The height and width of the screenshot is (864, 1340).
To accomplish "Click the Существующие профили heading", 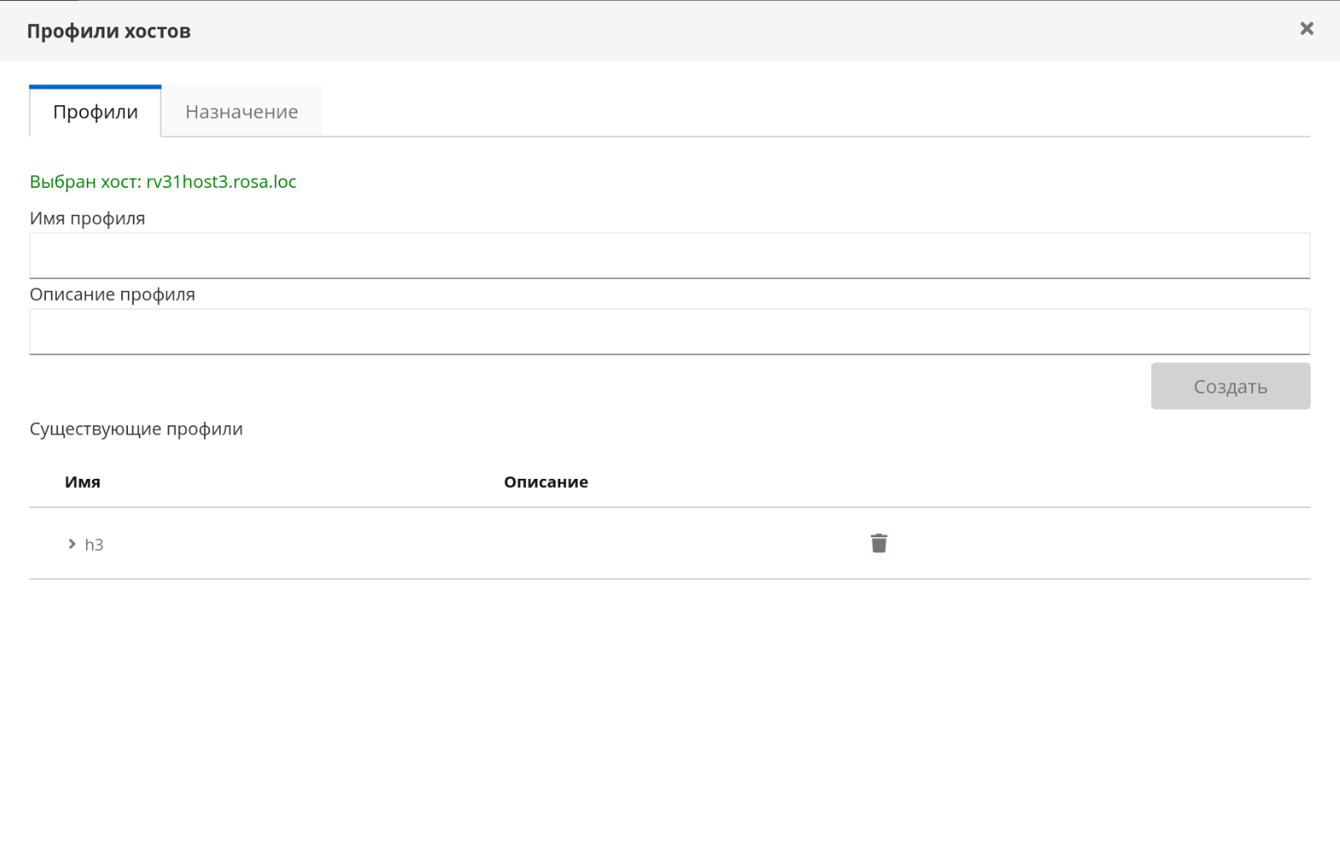I will 136,429.
